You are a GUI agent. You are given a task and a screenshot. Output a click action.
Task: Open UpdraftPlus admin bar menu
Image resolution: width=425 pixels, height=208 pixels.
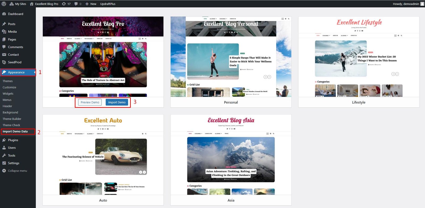coord(108,4)
